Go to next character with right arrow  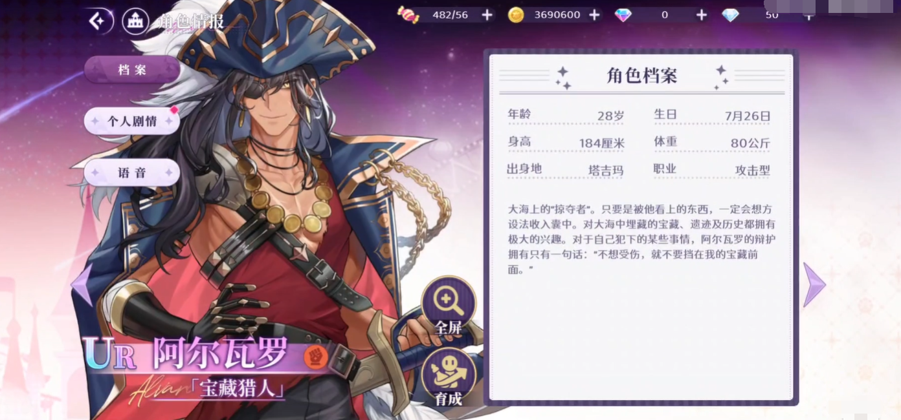click(814, 284)
